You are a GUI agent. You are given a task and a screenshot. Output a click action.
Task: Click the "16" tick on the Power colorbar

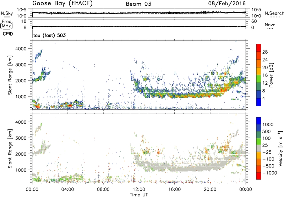[265, 75]
